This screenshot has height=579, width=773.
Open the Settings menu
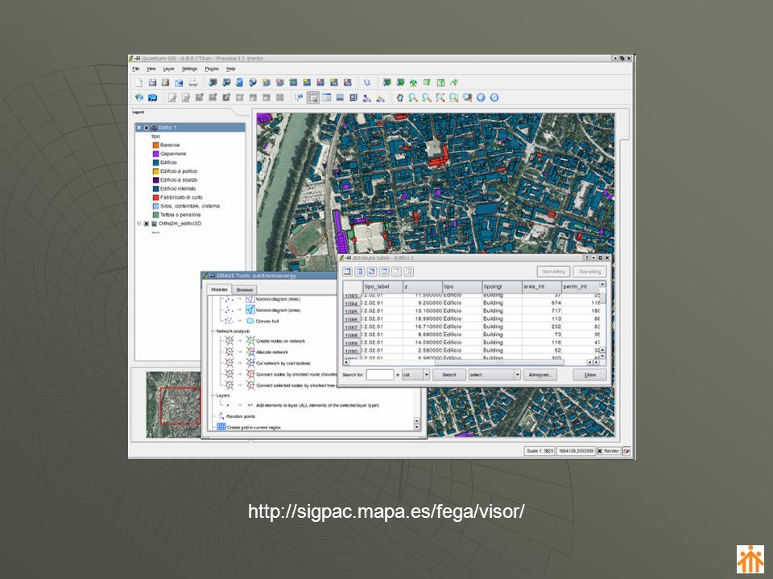click(189, 69)
